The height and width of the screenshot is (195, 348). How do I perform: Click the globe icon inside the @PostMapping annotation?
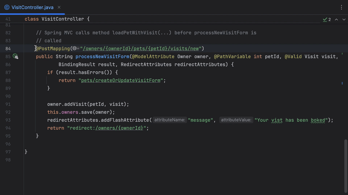74,48
